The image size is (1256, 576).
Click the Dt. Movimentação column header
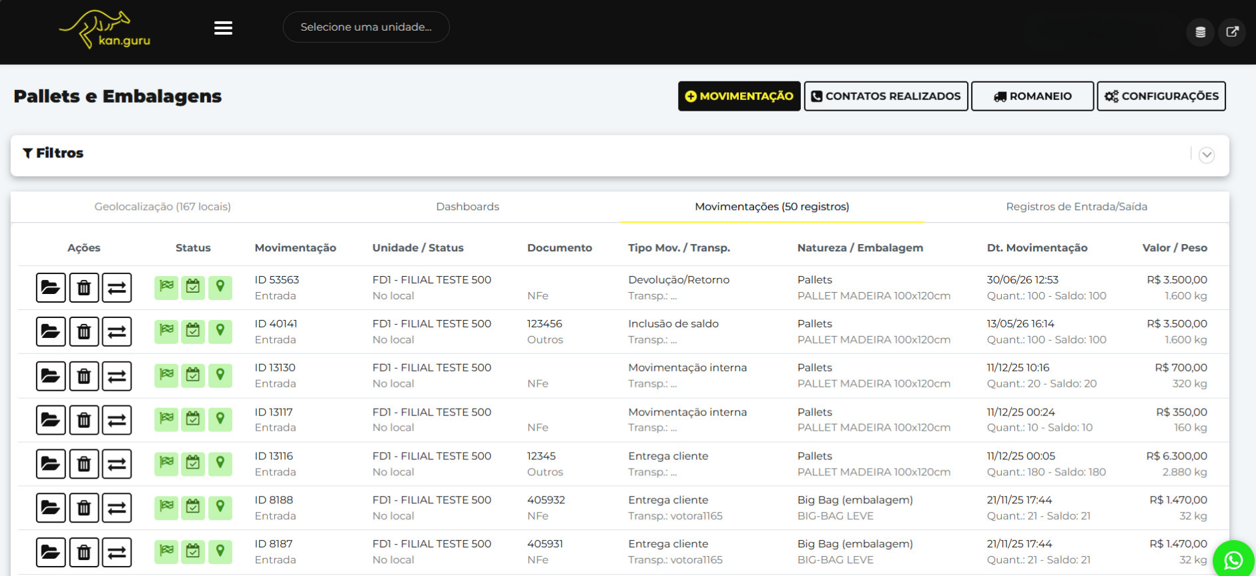[x=1037, y=248]
